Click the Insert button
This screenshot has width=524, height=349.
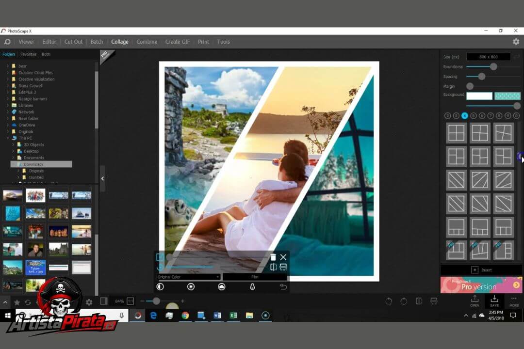481,270
